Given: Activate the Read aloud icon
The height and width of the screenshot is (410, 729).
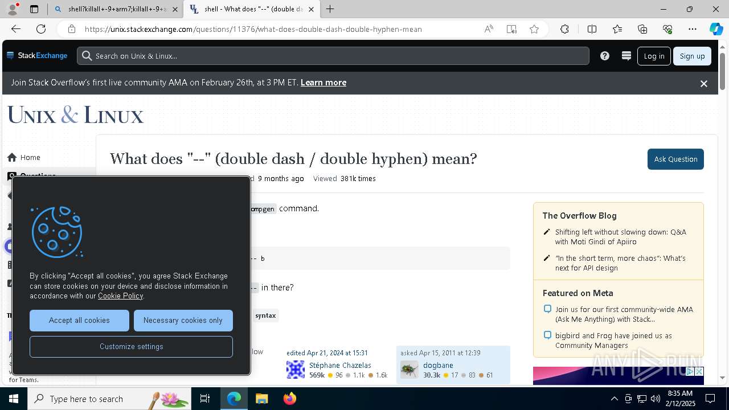Looking at the screenshot, I should click(489, 29).
